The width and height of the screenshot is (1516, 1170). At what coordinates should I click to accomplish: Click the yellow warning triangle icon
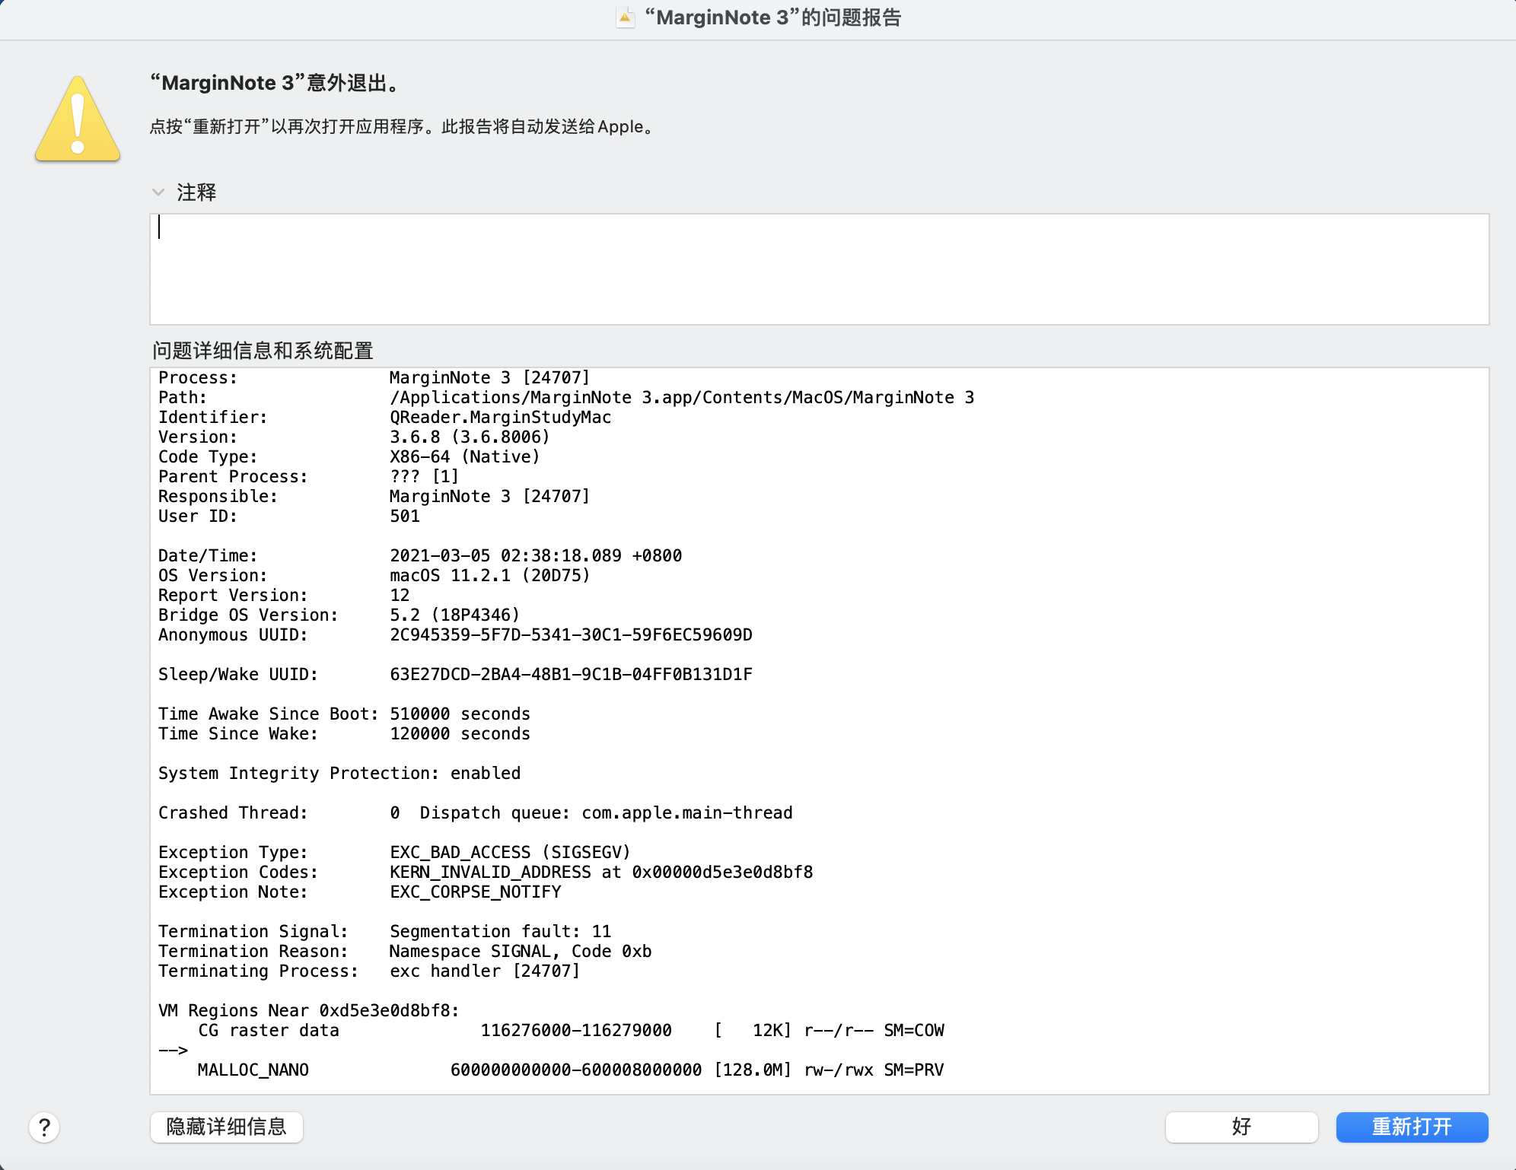78,119
